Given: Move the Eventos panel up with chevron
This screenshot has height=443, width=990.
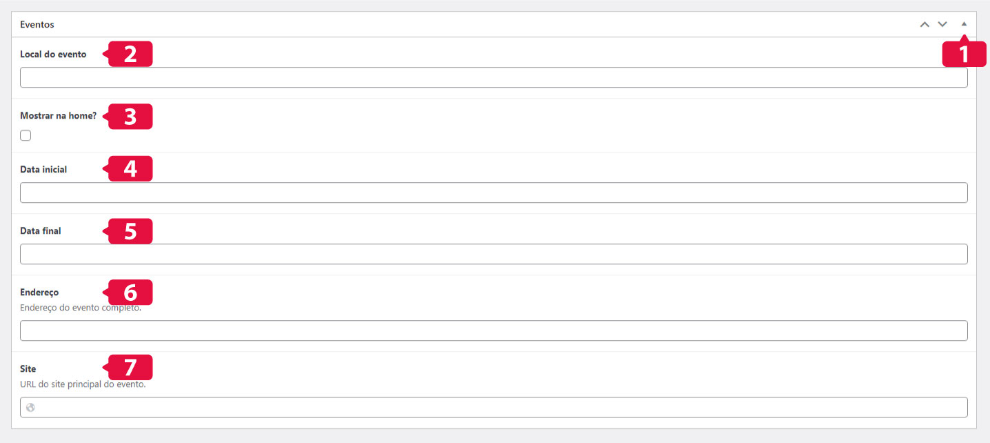Looking at the screenshot, I should [925, 24].
